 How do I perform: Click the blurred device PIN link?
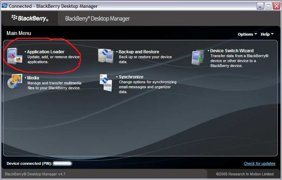(62, 163)
